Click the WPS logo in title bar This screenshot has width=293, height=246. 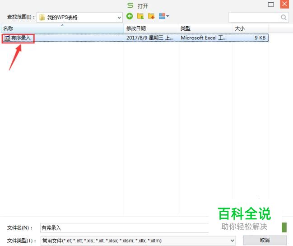point(130,5)
